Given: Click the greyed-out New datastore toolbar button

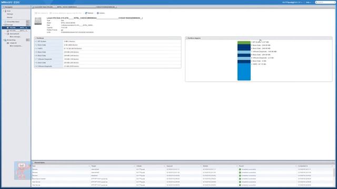Looking at the screenshot, I should coord(42,13).
